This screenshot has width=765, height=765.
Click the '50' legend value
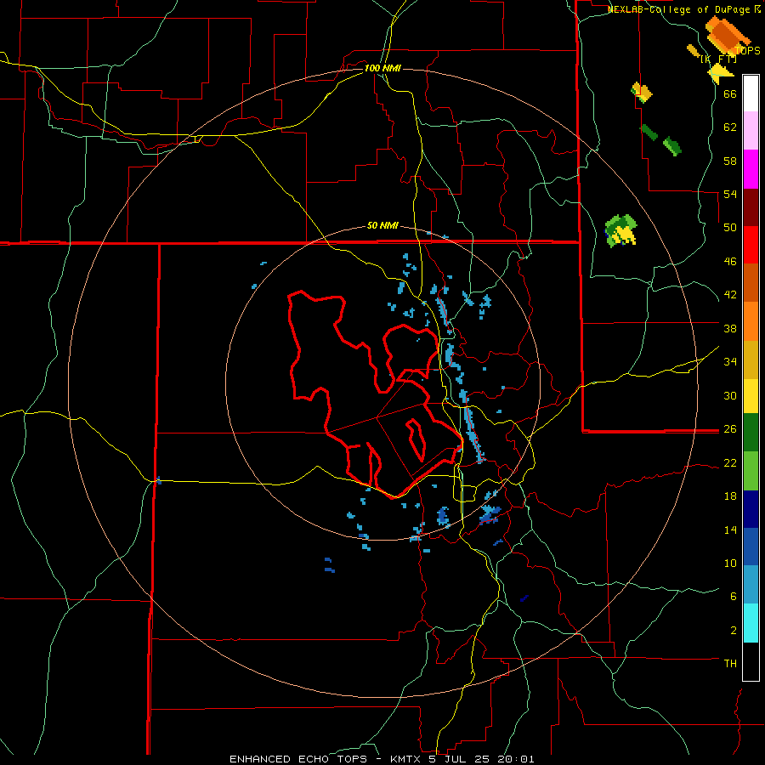(x=730, y=227)
